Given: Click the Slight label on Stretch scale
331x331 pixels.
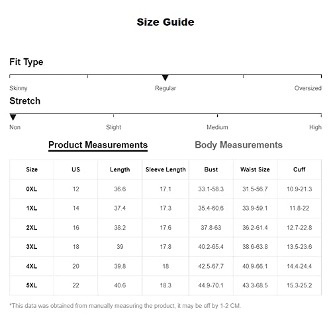Looking at the screenshot, I should point(113,127).
